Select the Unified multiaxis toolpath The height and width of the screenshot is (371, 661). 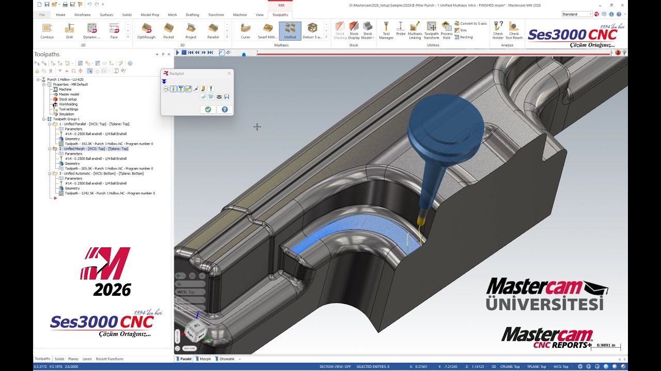click(290, 31)
